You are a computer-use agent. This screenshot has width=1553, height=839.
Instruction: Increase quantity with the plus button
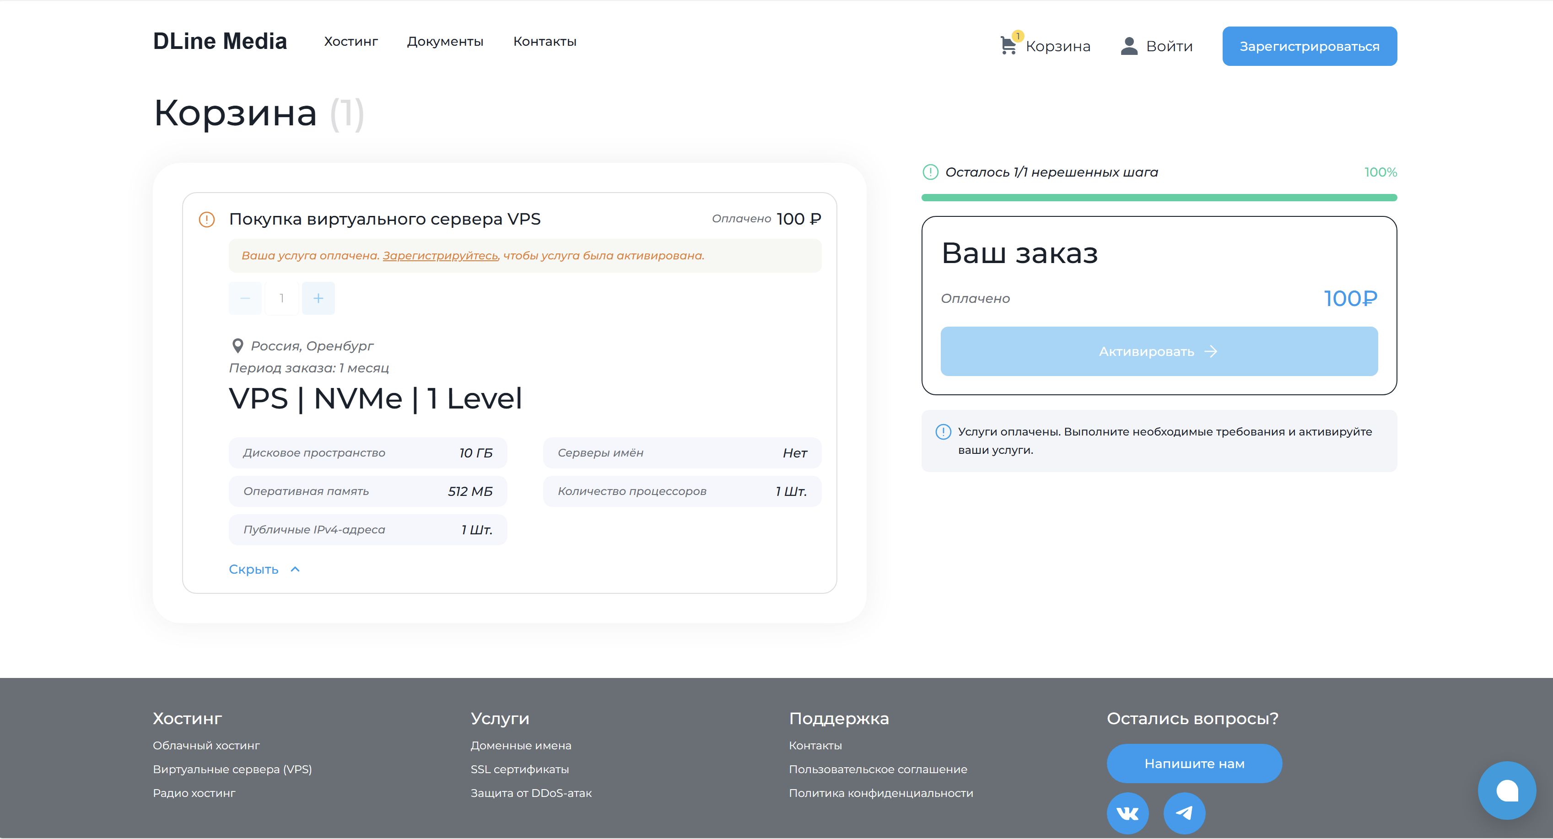point(318,298)
